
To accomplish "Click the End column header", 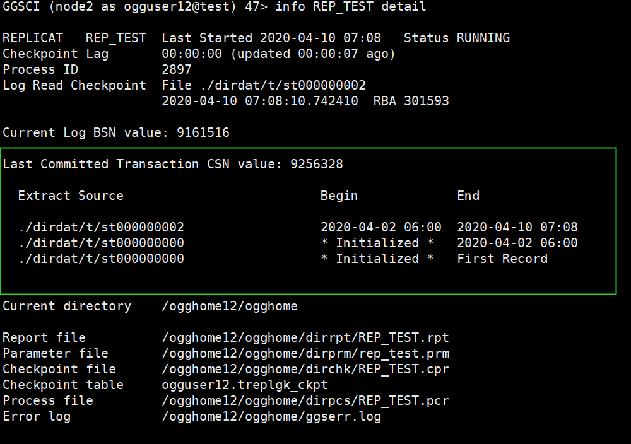I will [x=468, y=196].
